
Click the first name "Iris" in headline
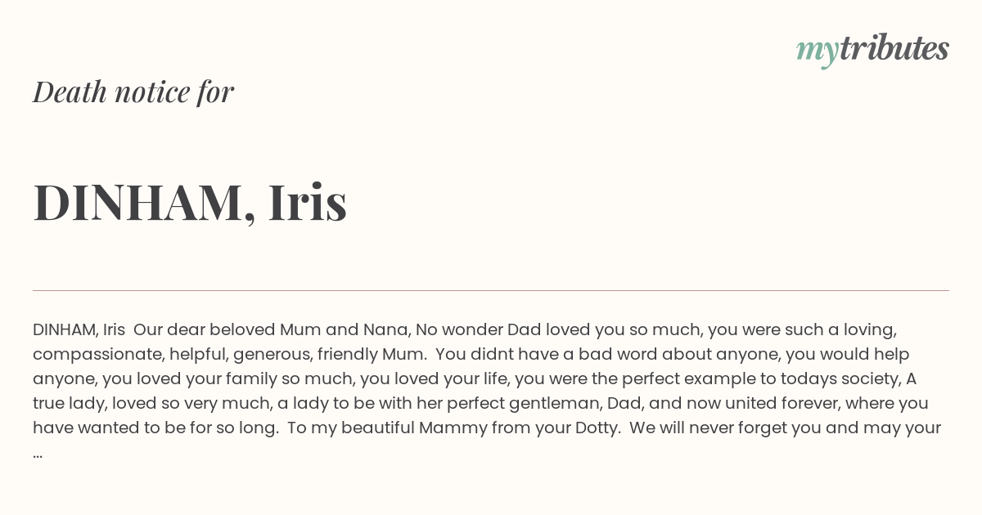(308, 202)
